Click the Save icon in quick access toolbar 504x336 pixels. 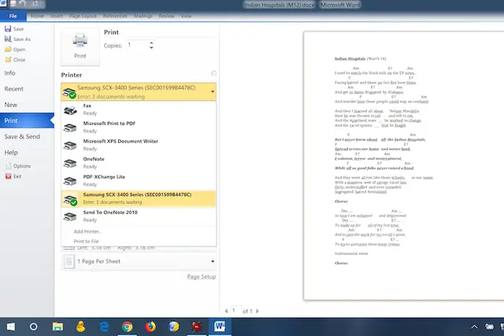(x=13, y=4)
